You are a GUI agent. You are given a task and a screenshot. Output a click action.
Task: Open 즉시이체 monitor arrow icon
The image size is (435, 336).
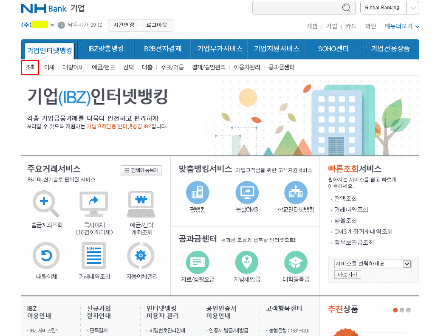coord(94,204)
